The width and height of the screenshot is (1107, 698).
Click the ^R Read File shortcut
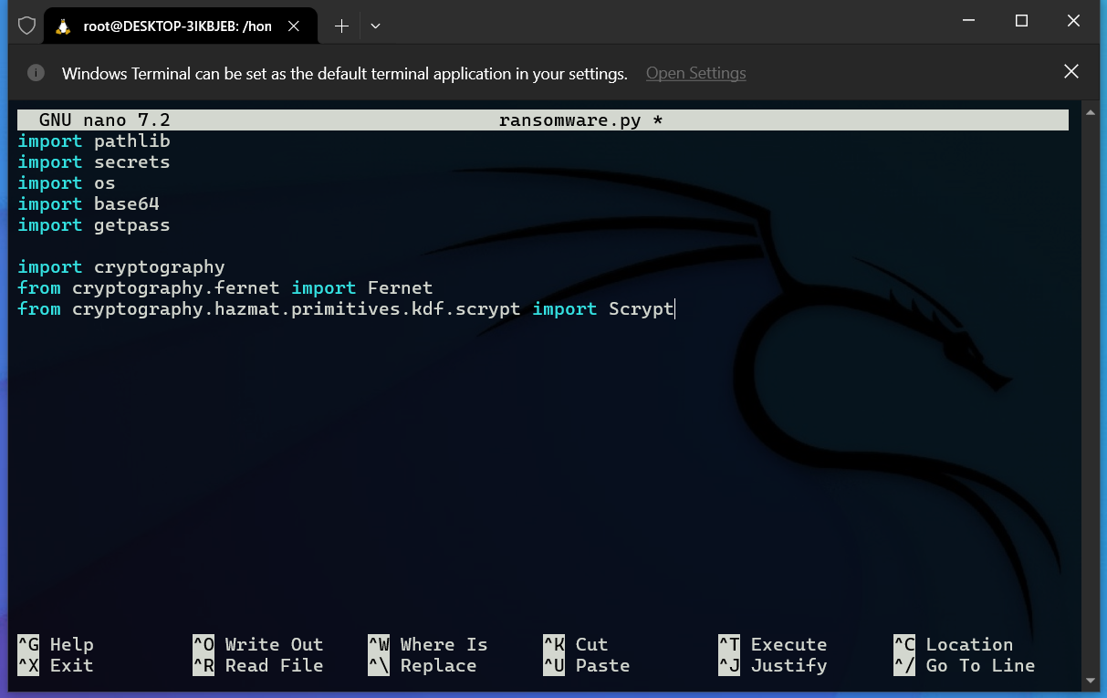pyautogui.click(x=258, y=665)
